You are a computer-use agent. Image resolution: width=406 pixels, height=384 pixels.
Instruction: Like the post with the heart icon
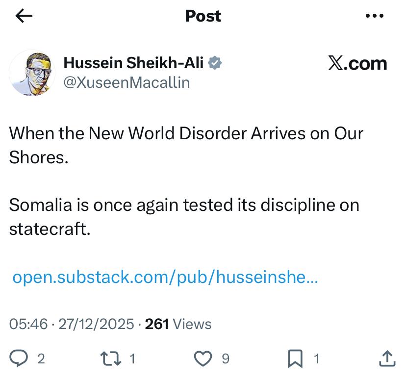pos(203,359)
